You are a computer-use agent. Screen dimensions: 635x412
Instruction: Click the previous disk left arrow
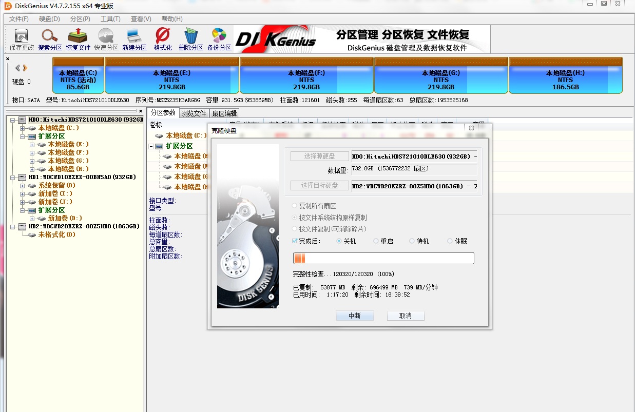click(x=17, y=68)
